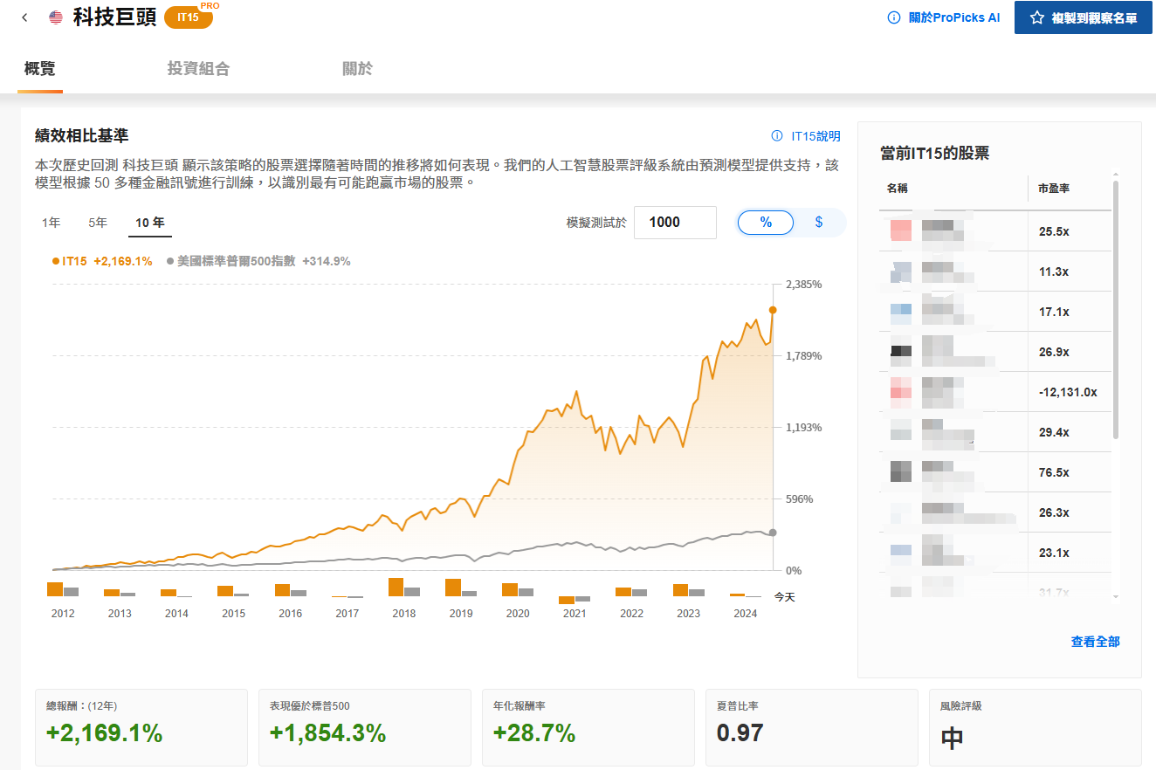The image size is (1156, 770).
Task: Select the 5年 time range
Action: tap(98, 223)
